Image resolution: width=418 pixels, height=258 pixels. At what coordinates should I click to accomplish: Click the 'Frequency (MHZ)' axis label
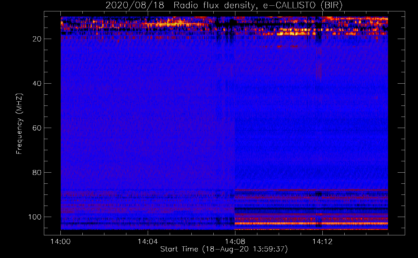(19, 124)
